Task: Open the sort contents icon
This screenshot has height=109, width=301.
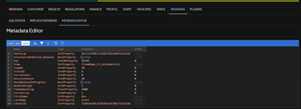Action: (35, 43)
